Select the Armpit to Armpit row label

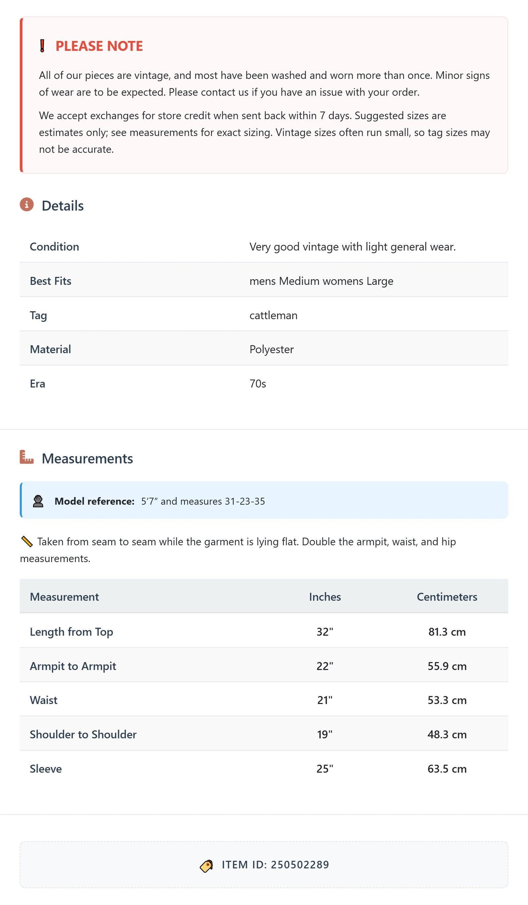tap(73, 666)
